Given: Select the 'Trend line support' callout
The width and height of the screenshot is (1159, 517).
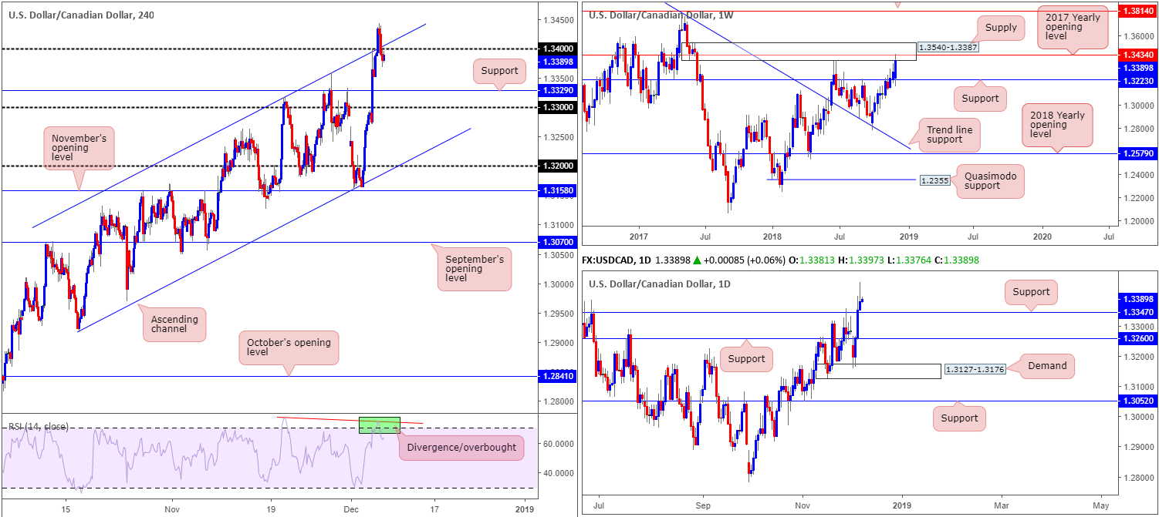Looking at the screenshot, I should click(951, 134).
